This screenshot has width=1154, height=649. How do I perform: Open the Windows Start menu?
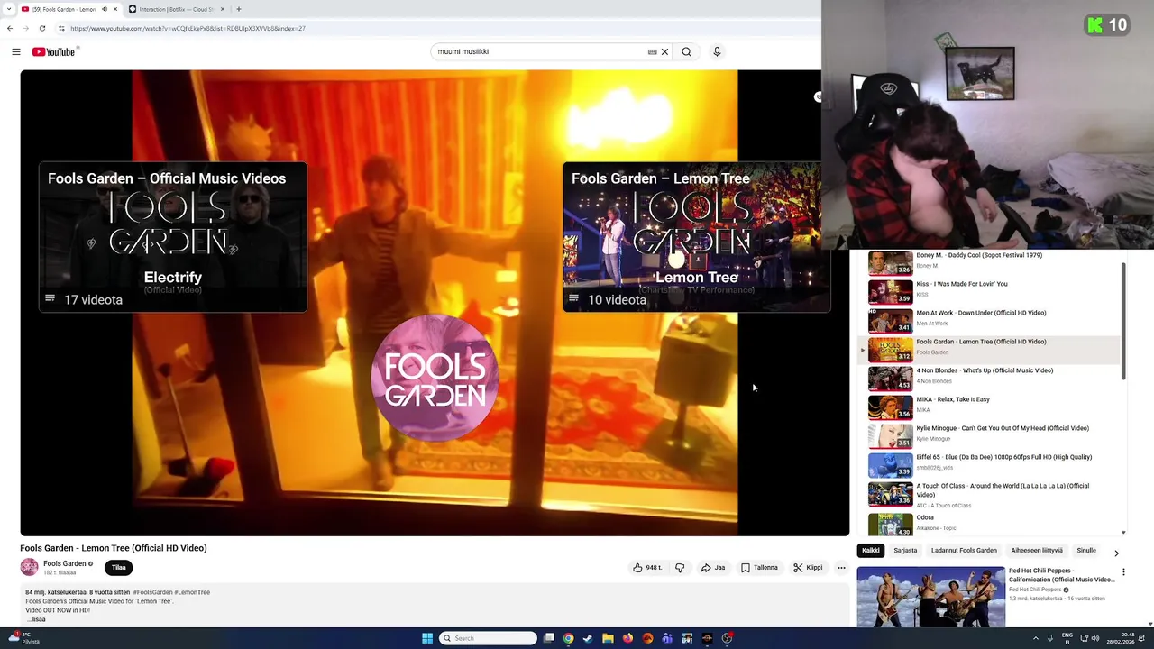pyautogui.click(x=427, y=638)
